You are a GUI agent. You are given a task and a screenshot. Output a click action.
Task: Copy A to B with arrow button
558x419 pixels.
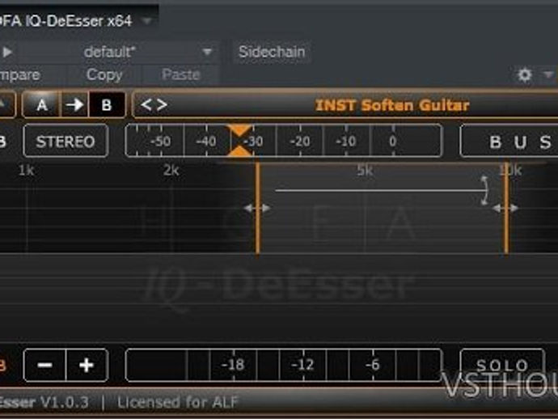74,104
